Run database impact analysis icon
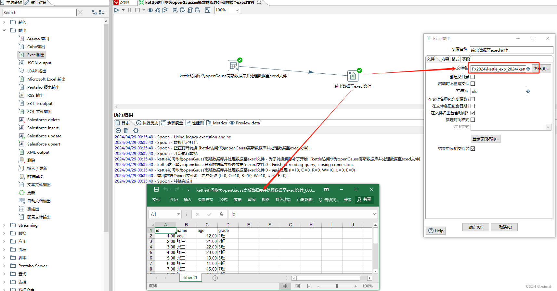The height and width of the screenshot is (291, 557). 183,10
